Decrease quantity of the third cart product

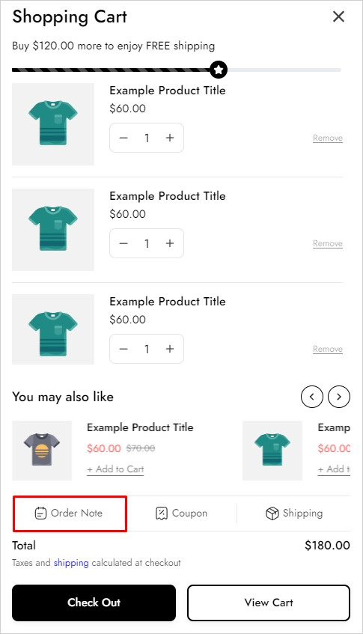(123, 349)
